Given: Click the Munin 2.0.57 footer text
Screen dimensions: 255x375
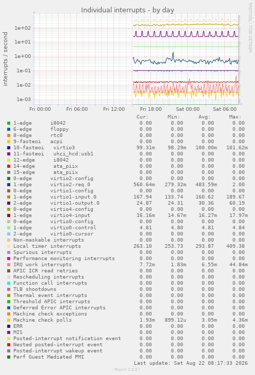Looking at the screenshot, I should [x=127, y=369].
